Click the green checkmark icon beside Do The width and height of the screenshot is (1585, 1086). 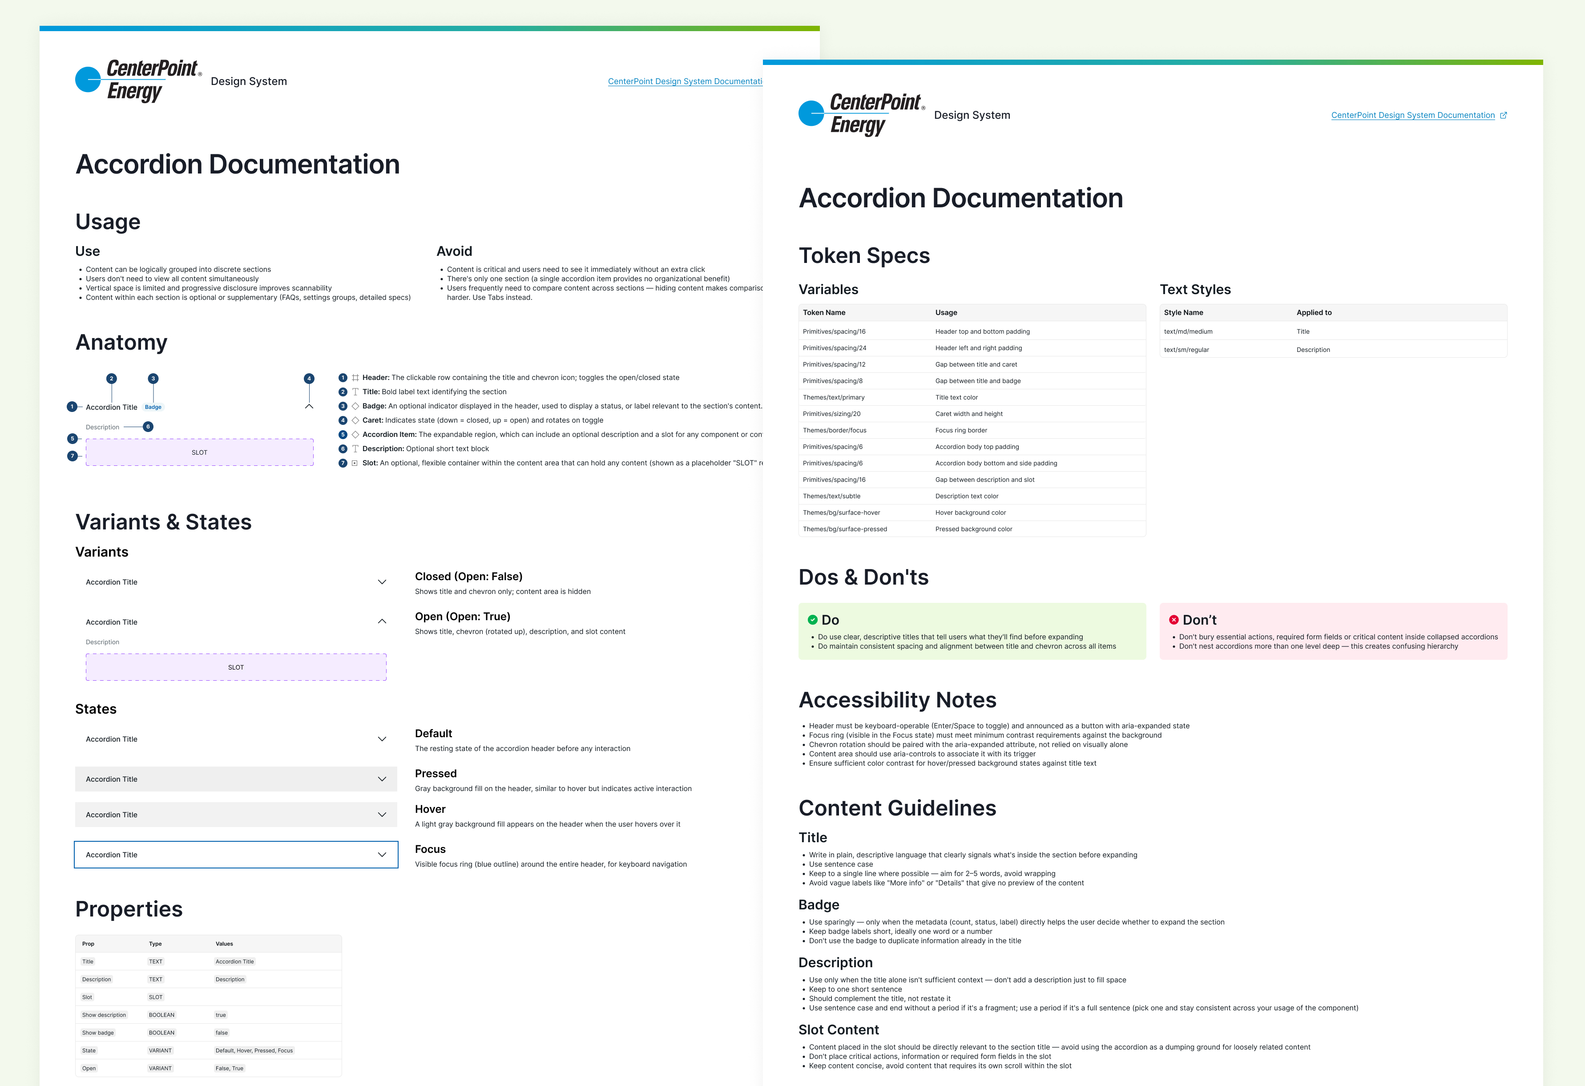[x=812, y=619]
